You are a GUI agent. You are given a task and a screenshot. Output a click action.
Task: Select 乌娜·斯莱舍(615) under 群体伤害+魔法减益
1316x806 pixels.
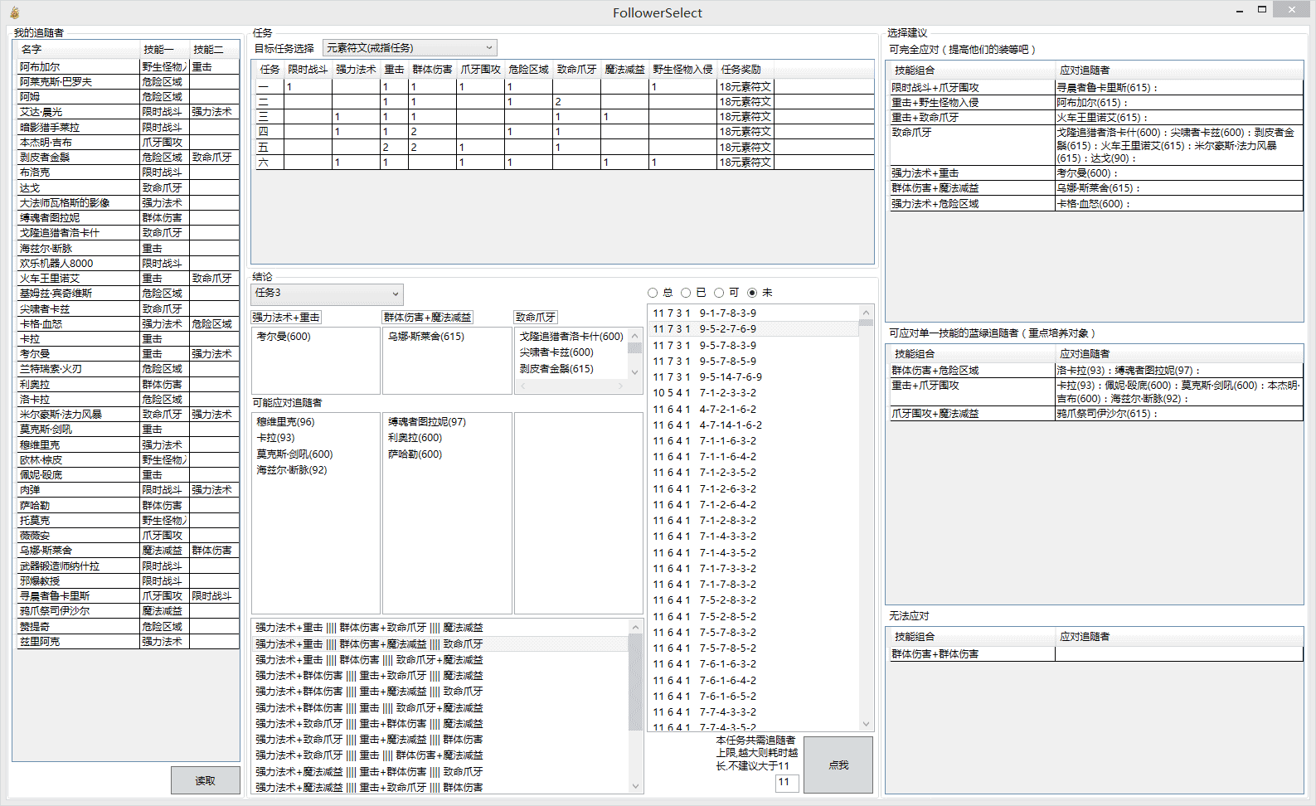tap(426, 337)
